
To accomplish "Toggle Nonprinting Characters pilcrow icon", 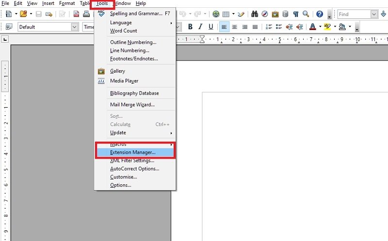I will [x=296, y=14].
